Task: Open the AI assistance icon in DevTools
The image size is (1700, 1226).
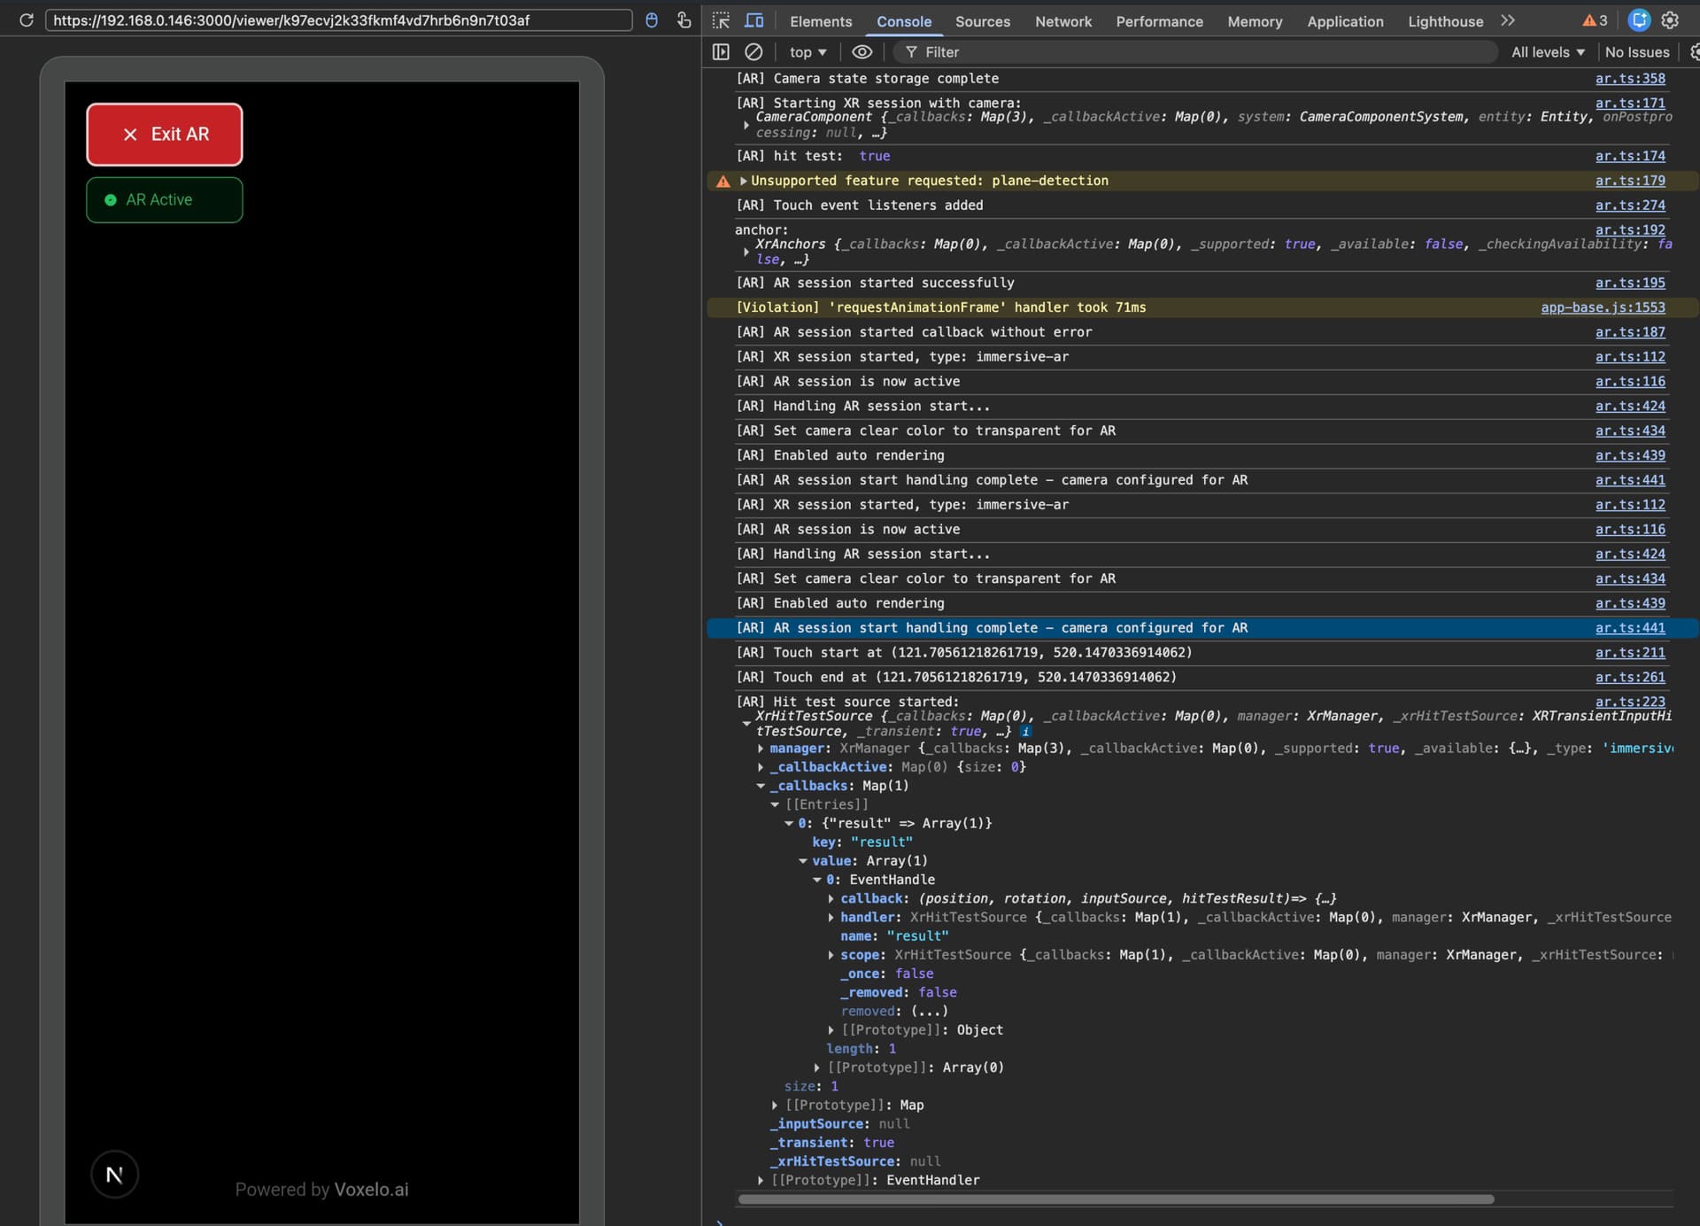Action: (1639, 20)
